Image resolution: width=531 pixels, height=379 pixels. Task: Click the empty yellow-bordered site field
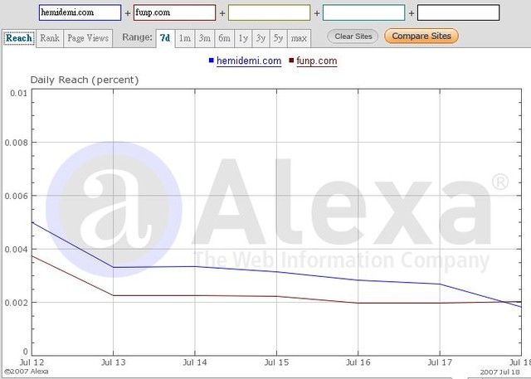269,13
